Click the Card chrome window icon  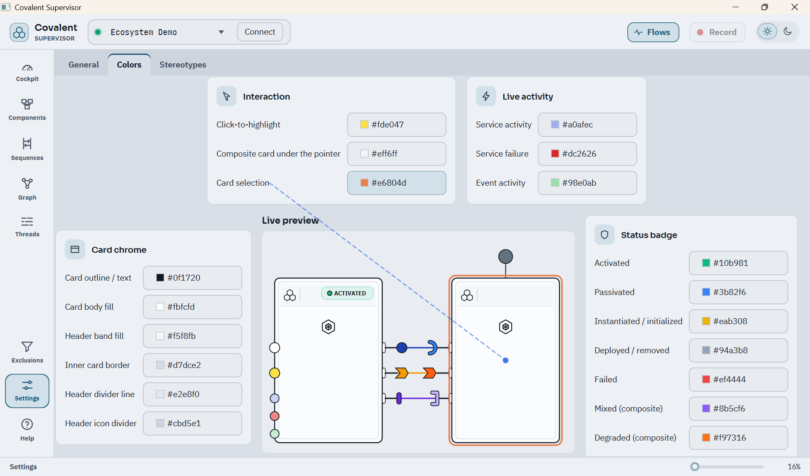75,249
